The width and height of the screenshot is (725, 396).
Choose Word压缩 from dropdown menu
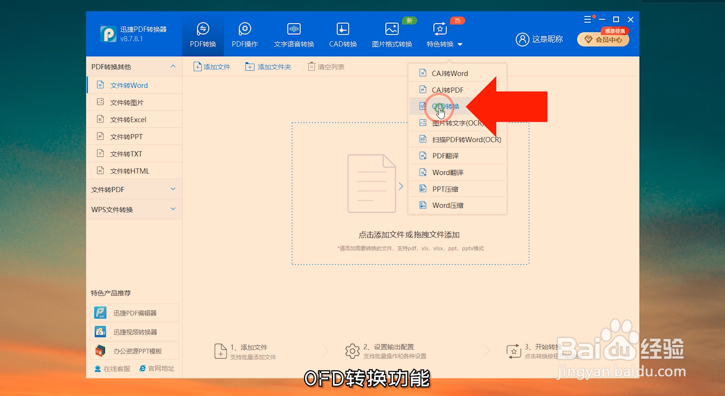(x=457, y=205)
